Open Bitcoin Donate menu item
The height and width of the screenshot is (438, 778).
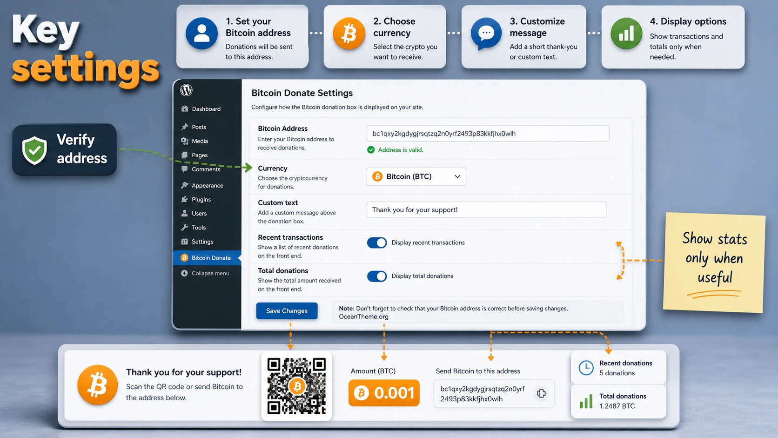pyautogui.click(x=207, y=258)
